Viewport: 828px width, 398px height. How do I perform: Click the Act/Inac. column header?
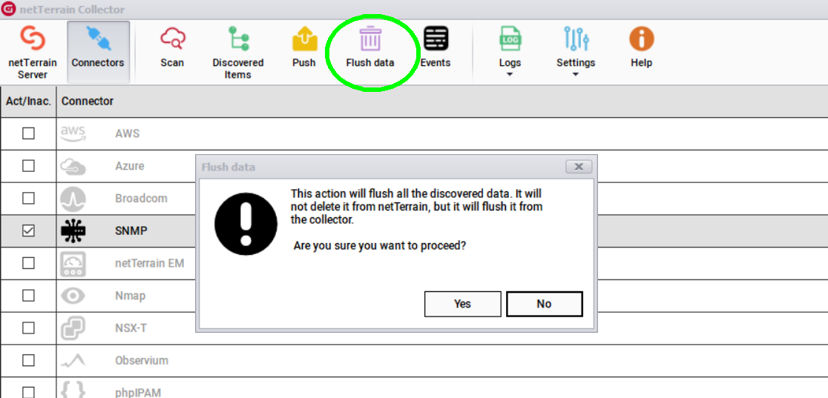point(28,101)
